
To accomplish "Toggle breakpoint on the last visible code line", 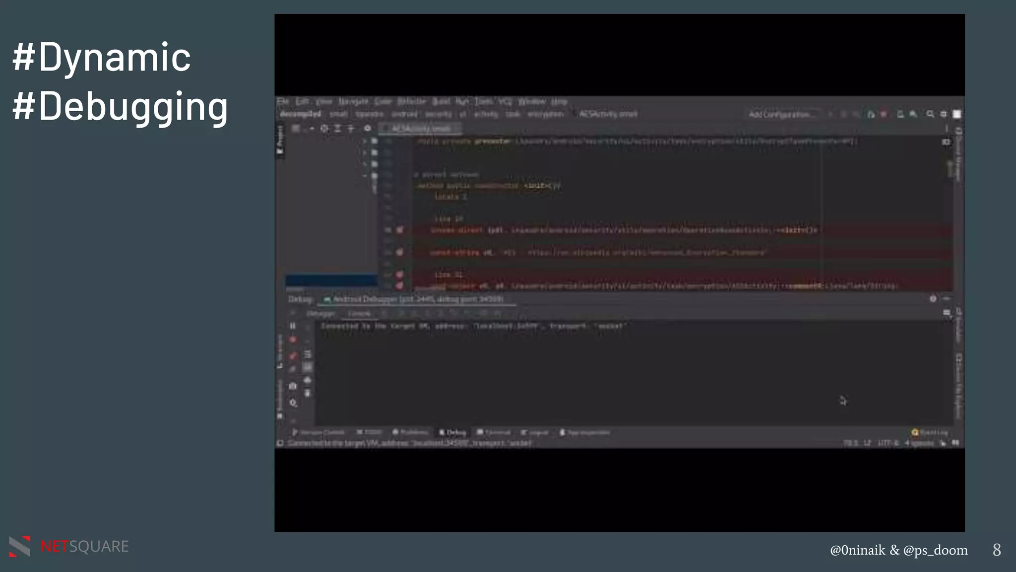I will coord(399,286).
